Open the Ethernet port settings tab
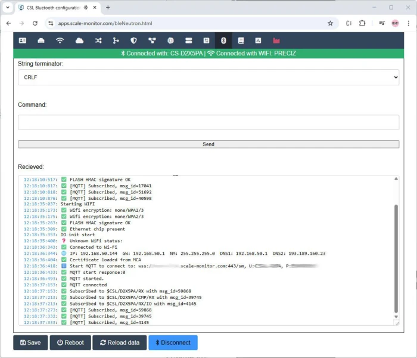 [x=41, y=41]
